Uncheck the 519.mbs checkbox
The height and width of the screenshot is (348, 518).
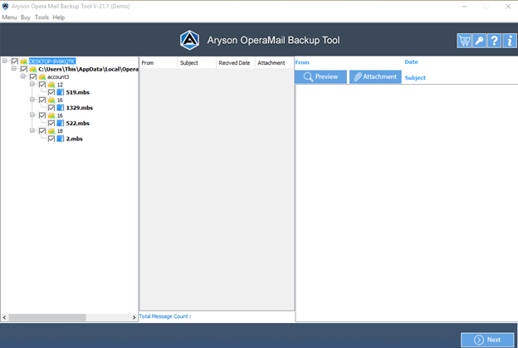click(x=51, y=92)
